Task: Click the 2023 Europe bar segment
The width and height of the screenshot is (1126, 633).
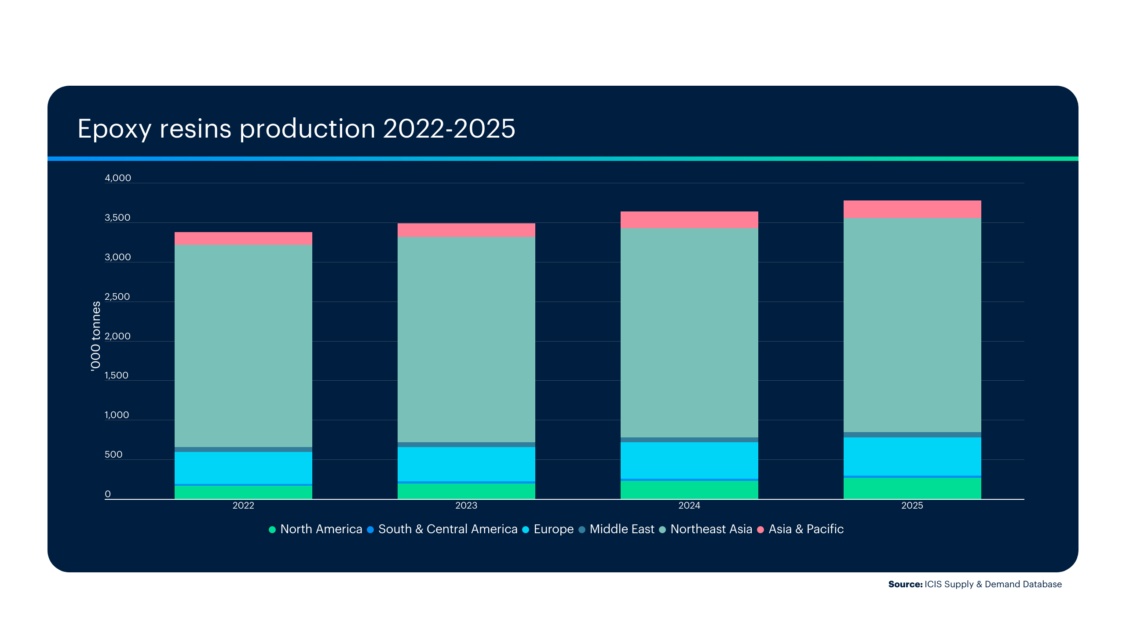Action: click(x=466, y=464)
